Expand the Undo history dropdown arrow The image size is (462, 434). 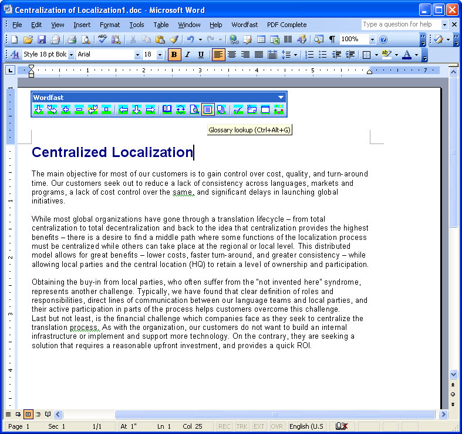click(x=200, y=39)
